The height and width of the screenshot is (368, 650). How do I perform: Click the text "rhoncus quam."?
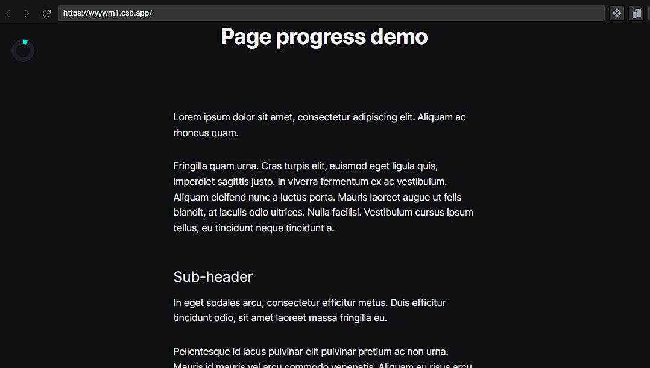[x=206, y=133]
